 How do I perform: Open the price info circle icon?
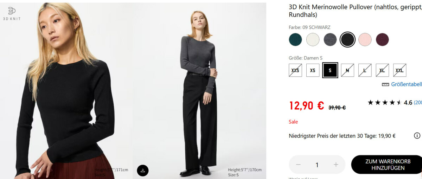click(417, 136)
